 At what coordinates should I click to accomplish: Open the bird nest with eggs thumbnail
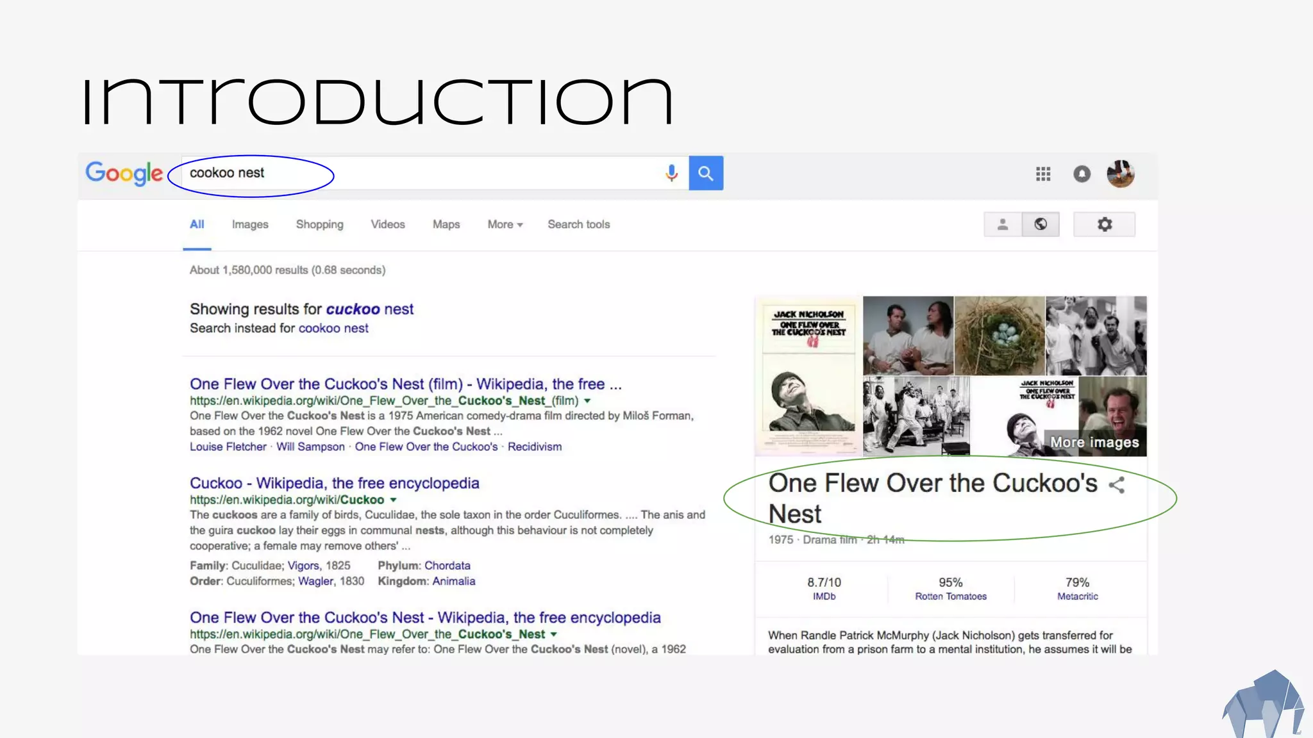(x=999, y=336)
